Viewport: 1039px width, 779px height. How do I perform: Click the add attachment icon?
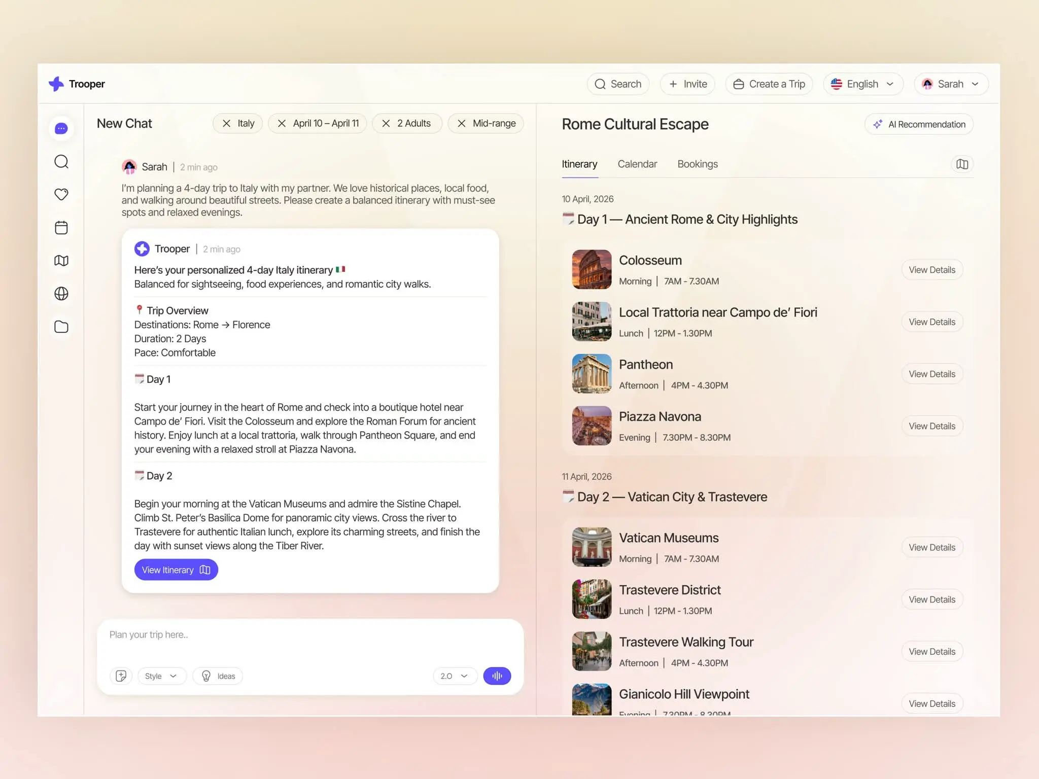coord(121,676)
